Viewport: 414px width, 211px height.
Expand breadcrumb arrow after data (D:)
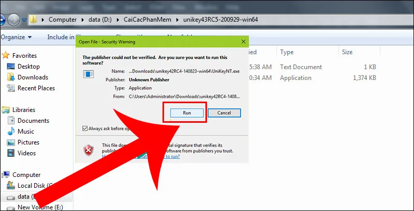click(119, 20)
